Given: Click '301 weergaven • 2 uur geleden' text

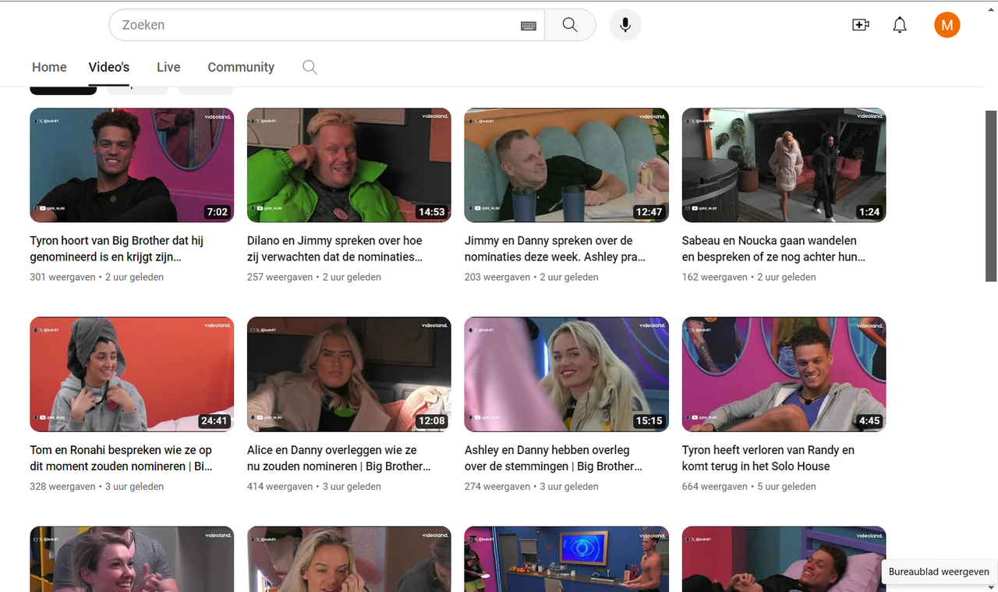Looking at the screenshot, I should point(97,277).
